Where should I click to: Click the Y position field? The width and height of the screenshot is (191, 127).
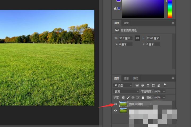pos(153,44)
